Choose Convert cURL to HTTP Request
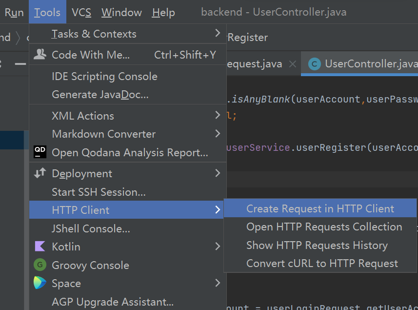The image size is (418, 310). click(x=322, y=264)
